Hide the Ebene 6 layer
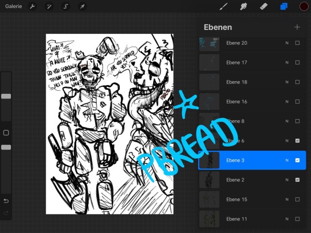 297,141
